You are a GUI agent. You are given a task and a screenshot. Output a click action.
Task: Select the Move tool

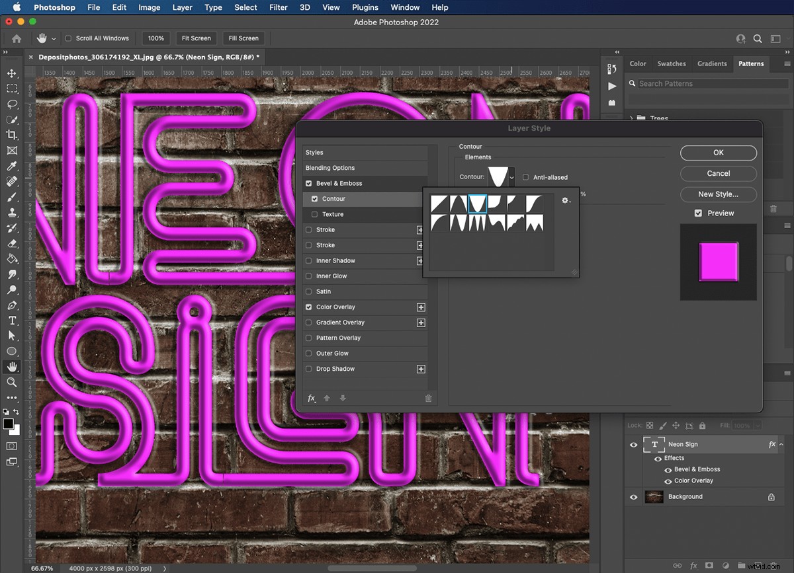tap(11, 73)
